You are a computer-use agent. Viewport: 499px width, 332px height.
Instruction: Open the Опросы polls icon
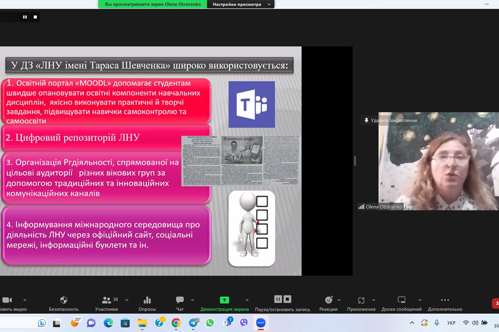tap(147, 300)
